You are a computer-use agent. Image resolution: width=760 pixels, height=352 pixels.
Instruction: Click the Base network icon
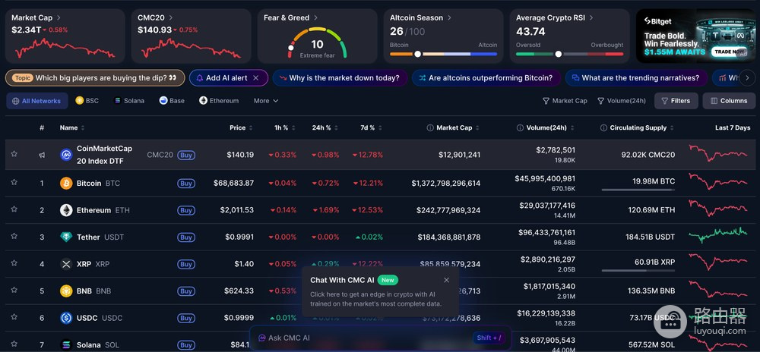pos(163,101)
